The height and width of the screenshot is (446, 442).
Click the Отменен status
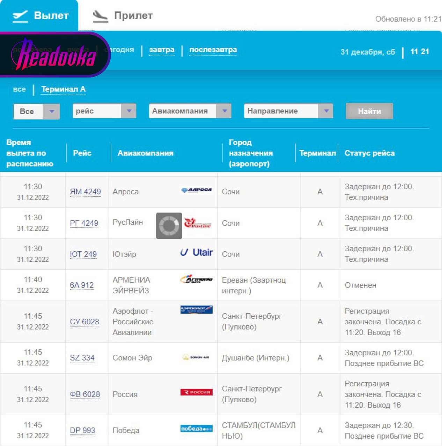click(x=360, y=285)
